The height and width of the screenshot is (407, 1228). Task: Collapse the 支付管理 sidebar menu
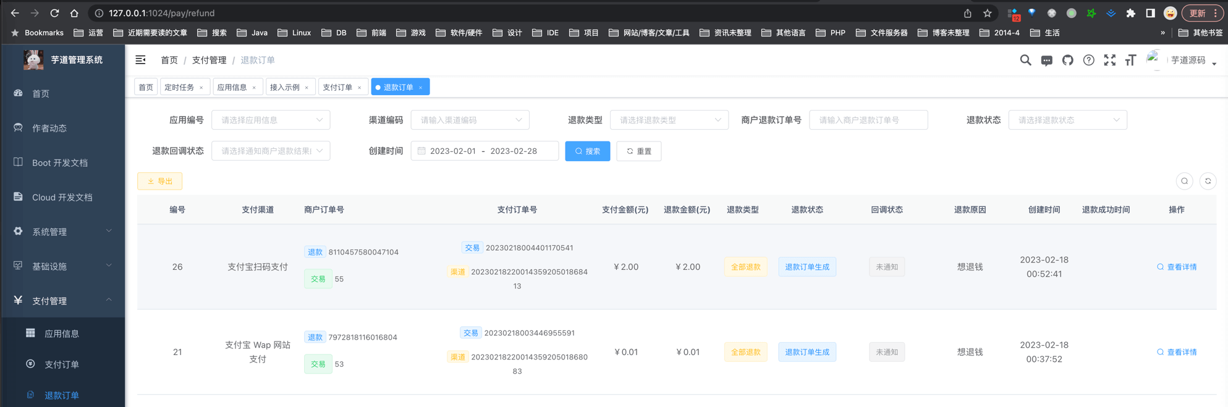(62, 301)
